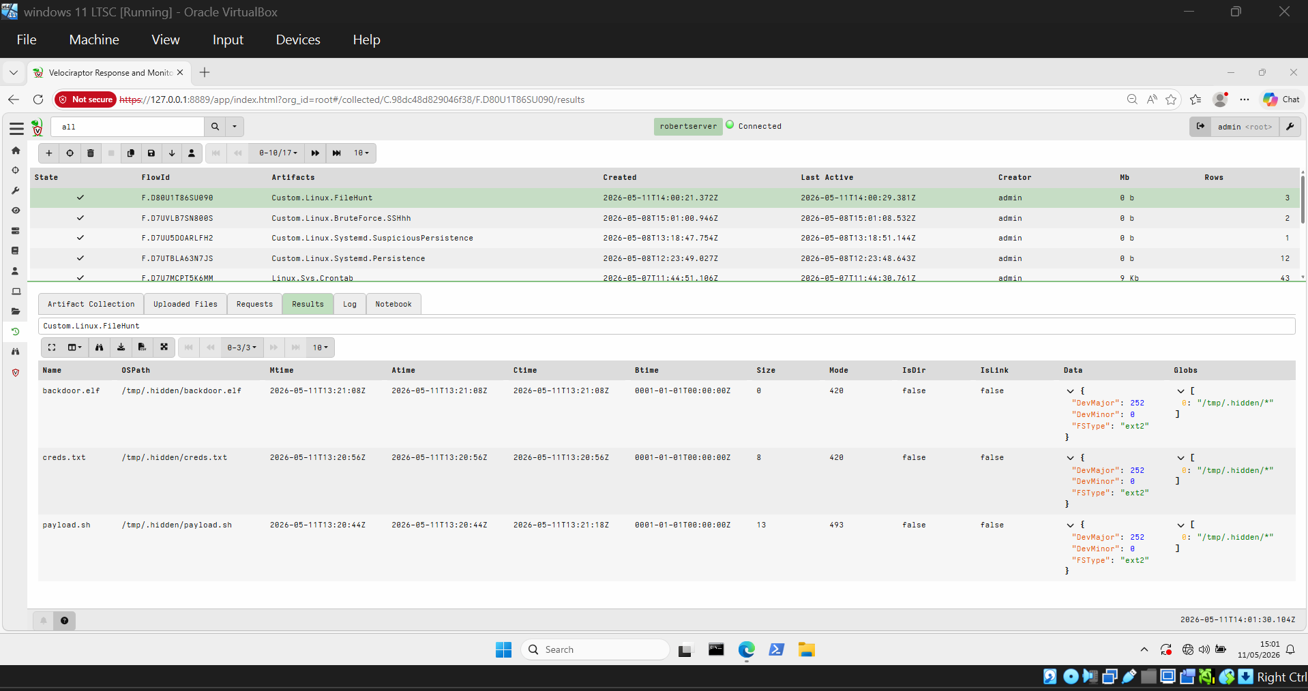Open Virtual Filesystem folder icon in sidebar
This screenshot has height=691, width=1308.
point(16,311)
